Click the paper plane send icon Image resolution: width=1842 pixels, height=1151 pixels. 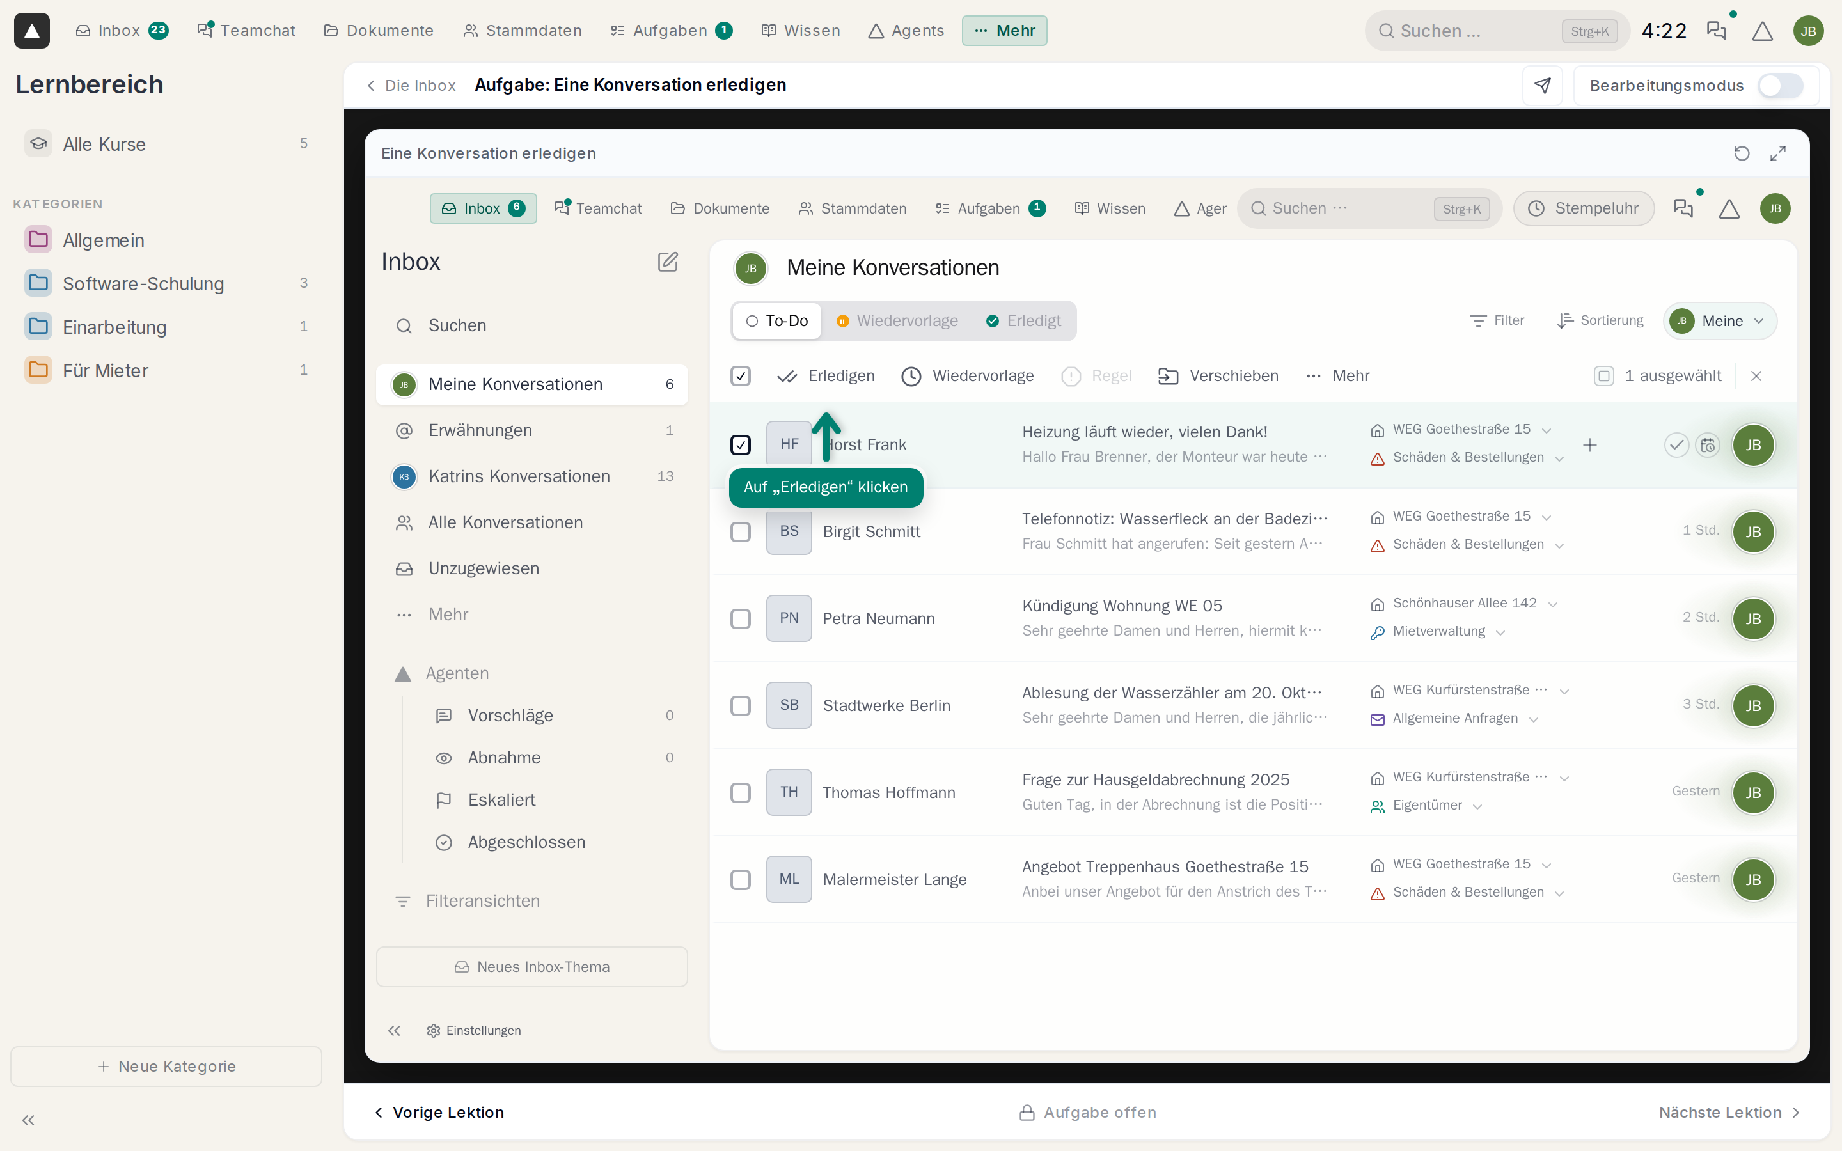(1542, 85)
